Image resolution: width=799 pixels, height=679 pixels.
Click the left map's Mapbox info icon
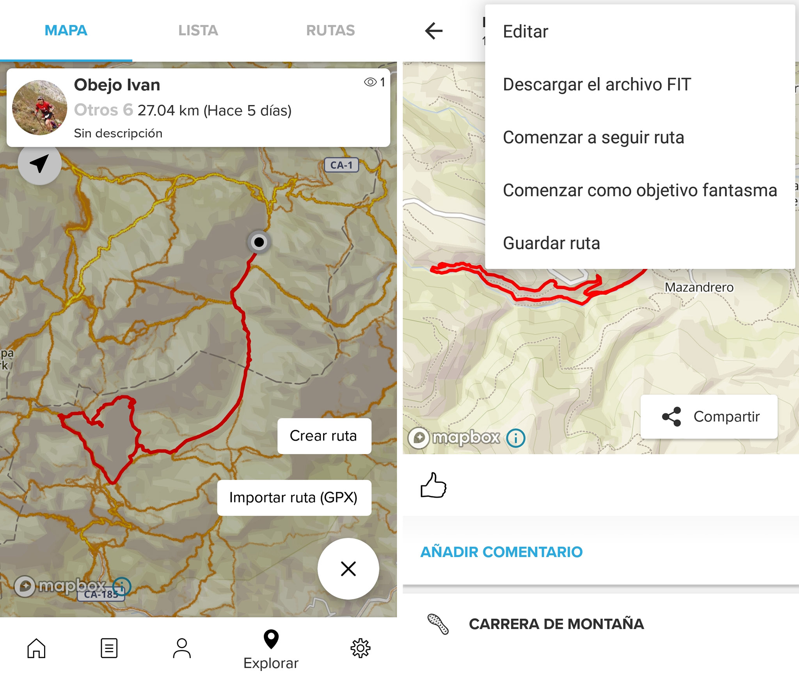pyautogui.click(x=122, y=586)
